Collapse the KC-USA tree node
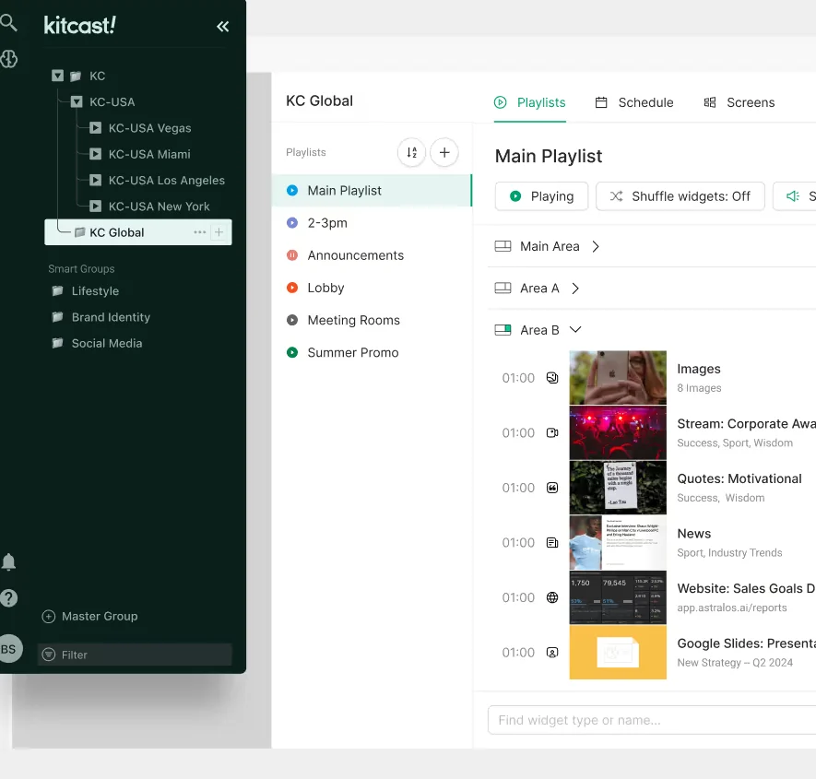 pos(77,102)
